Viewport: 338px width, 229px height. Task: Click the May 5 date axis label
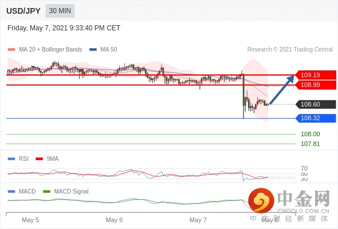(30, 220)
